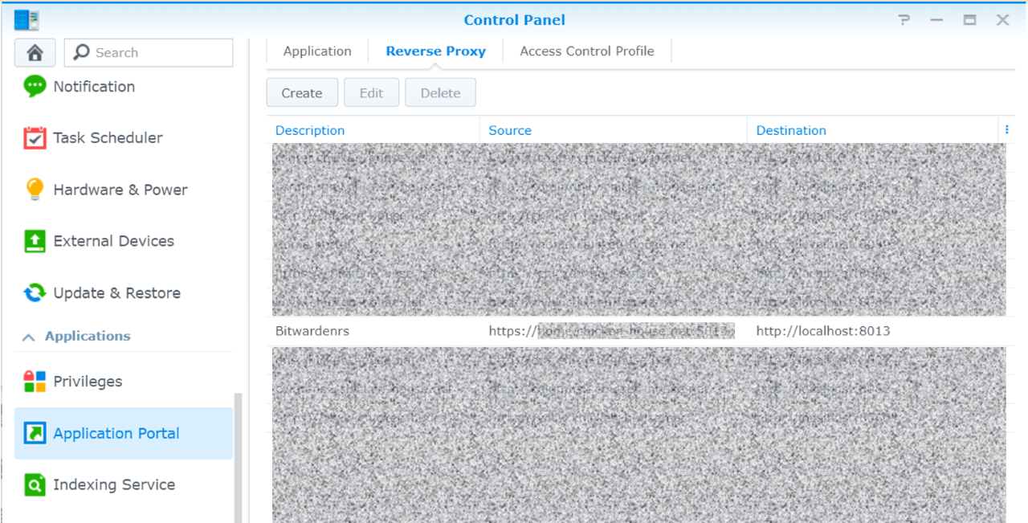This screenshot has height=523, width=1028.
Task: Open Notification via its green chat icon
Action: (x=35, y=86)
